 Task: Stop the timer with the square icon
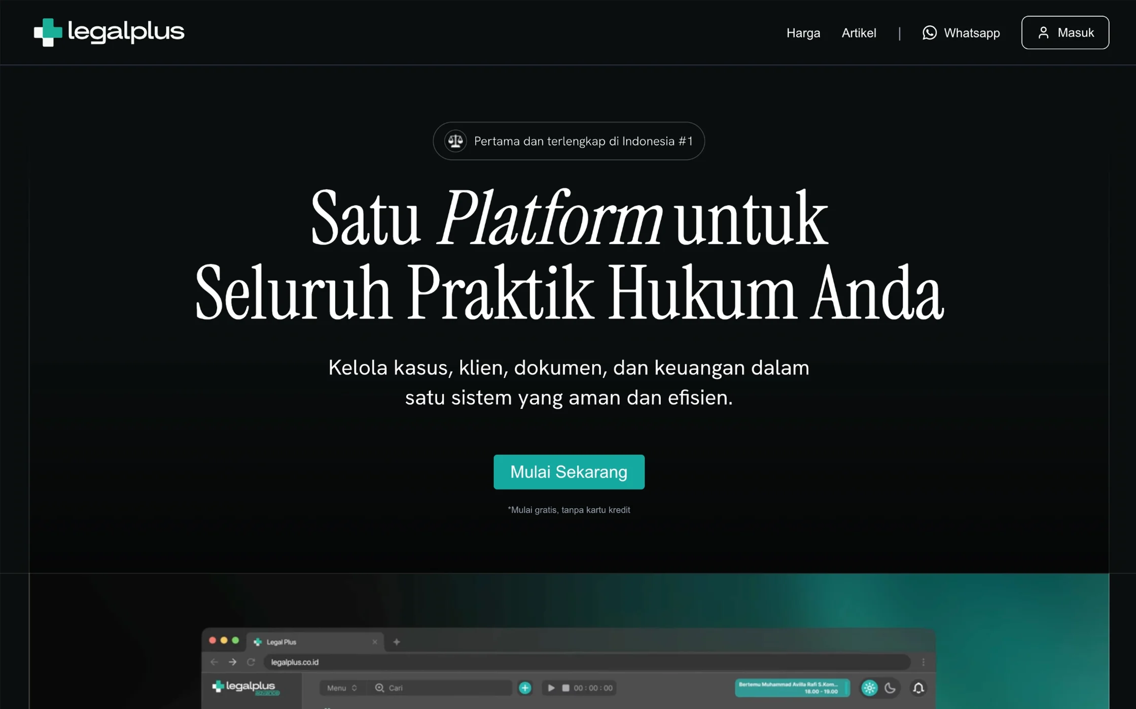[565, 688]
